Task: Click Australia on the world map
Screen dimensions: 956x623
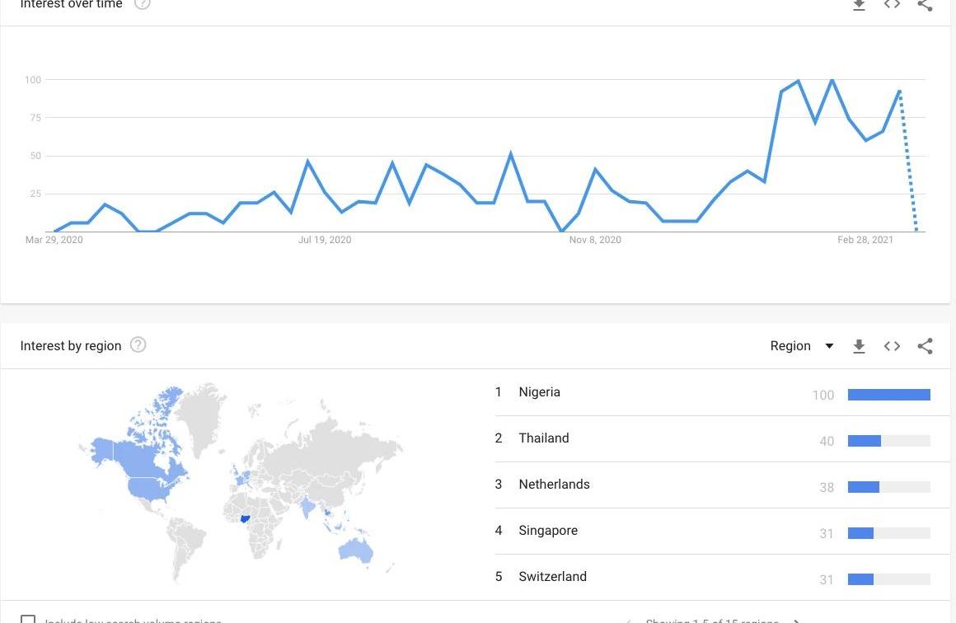Action: 357,550
